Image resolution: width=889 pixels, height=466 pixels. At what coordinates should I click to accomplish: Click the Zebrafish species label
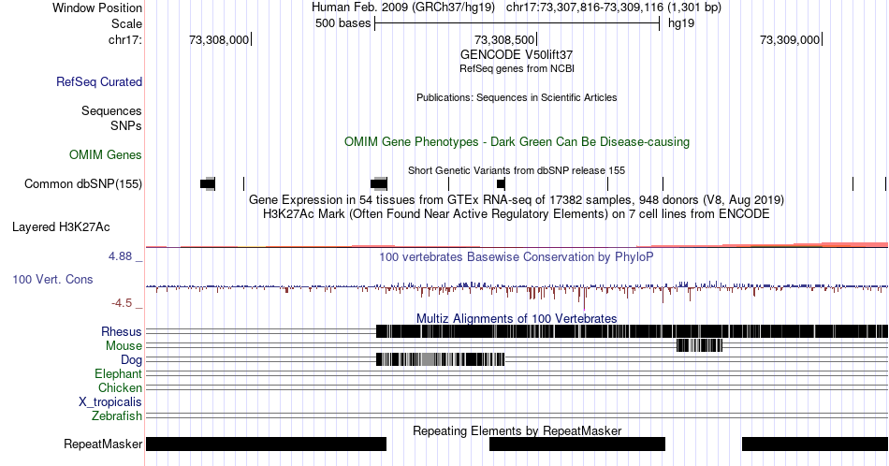click(x=117, y=416)
